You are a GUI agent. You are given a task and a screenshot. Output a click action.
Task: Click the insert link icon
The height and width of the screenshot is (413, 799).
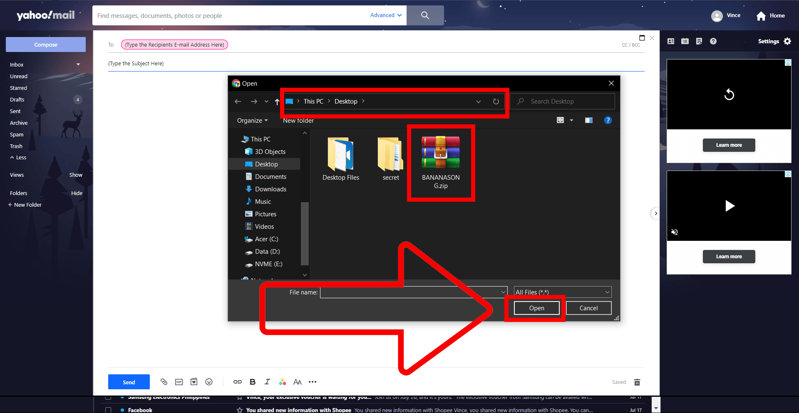237,382
